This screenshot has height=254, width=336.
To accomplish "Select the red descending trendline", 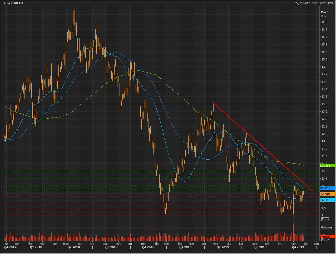I will [x=263, y=147].
